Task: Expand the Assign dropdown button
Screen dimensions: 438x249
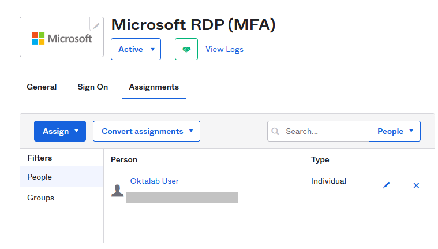Action: (60, 131)
